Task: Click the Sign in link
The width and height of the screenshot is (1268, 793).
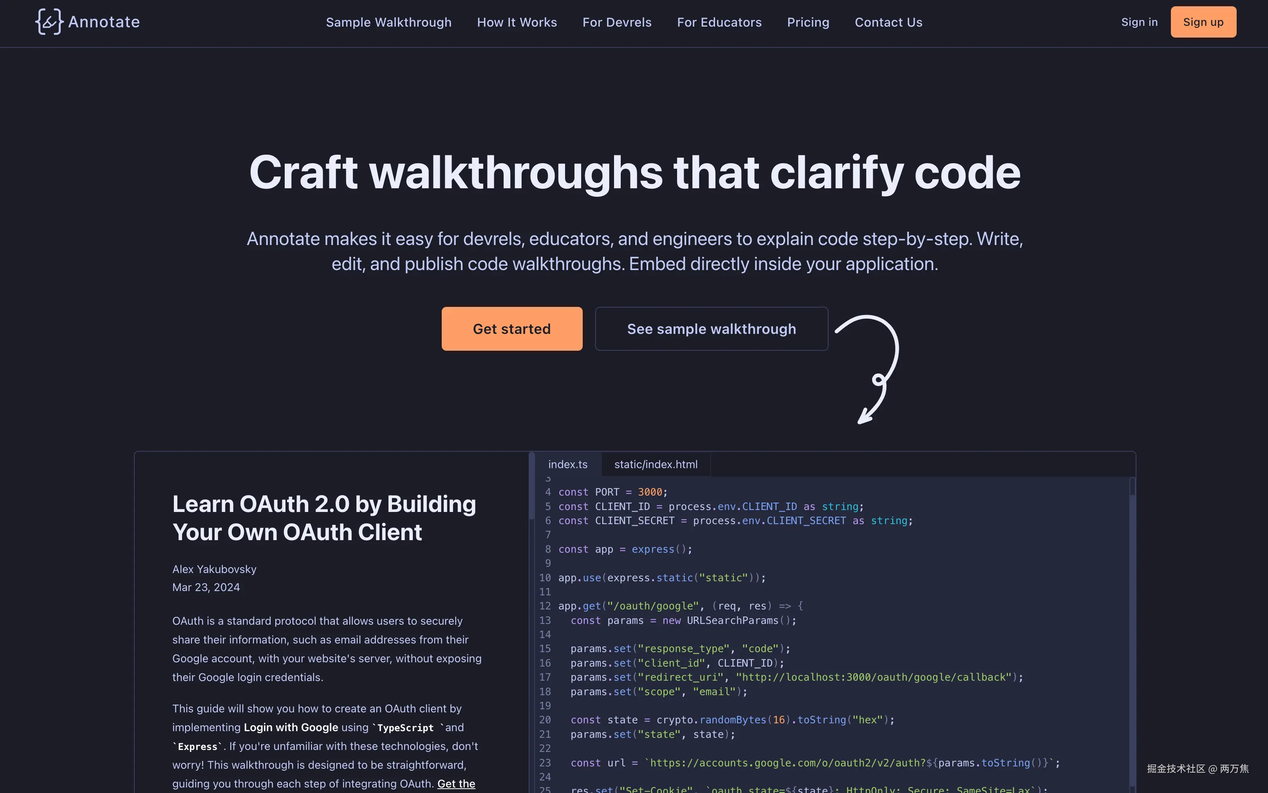Action: tap(1139, 22)
